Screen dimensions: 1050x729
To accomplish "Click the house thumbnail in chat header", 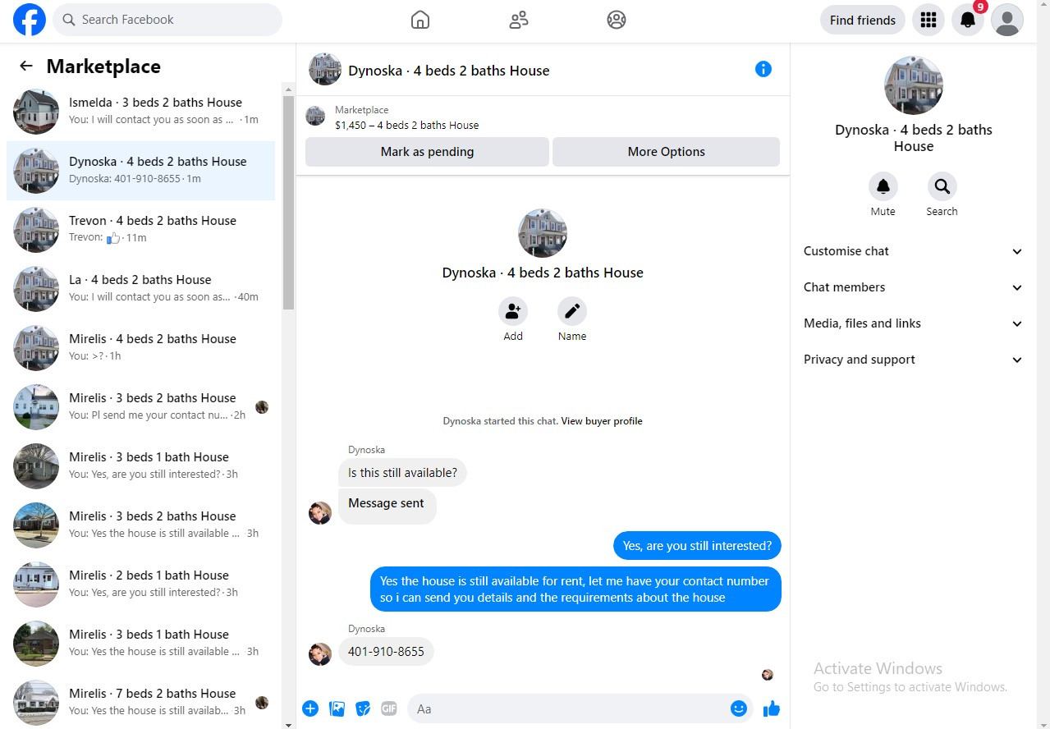I will coord(325,69).
